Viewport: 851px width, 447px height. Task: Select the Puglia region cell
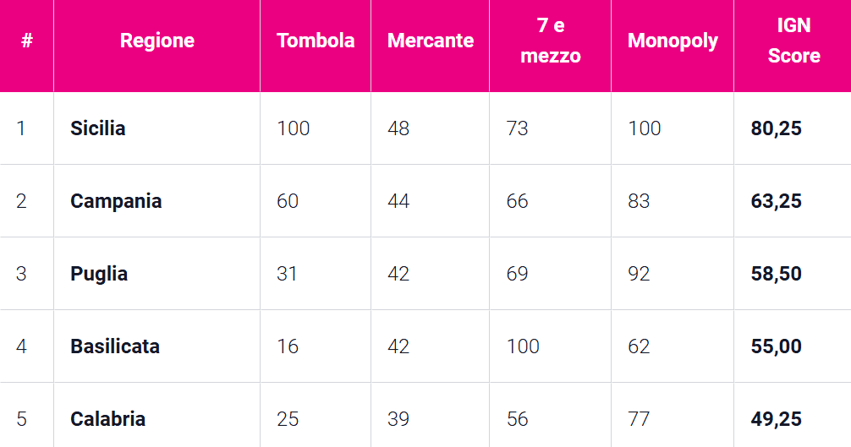99,274
